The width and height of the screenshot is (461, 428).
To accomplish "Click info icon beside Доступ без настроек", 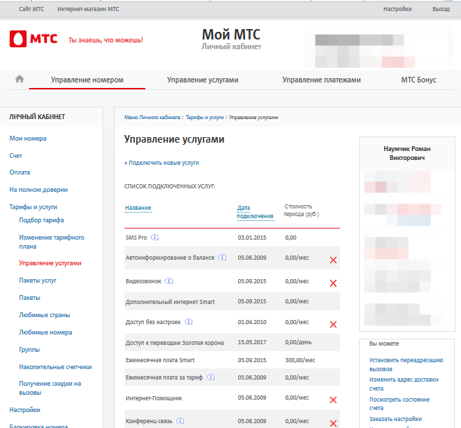I will pyautogui.click(x=188, y=321).
